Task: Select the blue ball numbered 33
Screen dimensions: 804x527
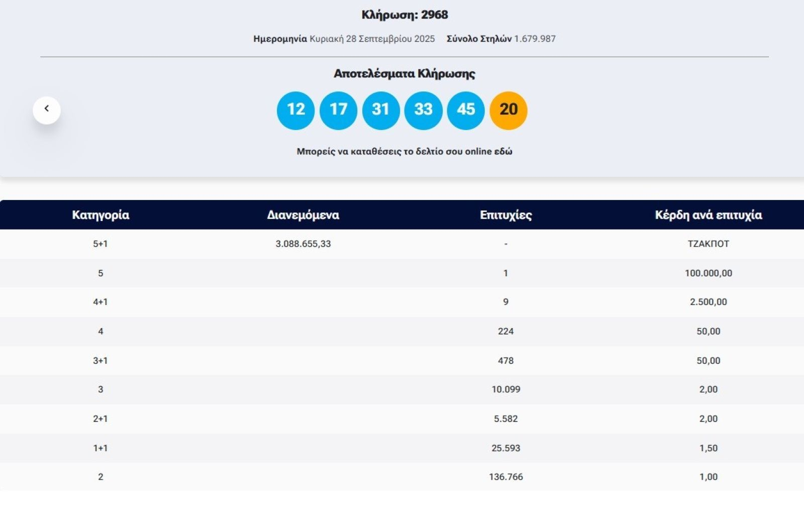Action: (423, 110)
